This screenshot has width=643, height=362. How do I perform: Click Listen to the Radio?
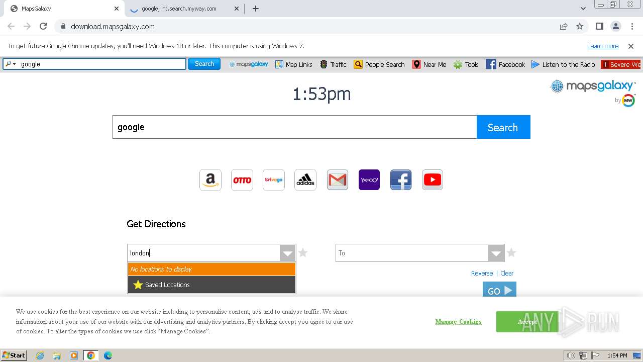(x=563, y=64)
